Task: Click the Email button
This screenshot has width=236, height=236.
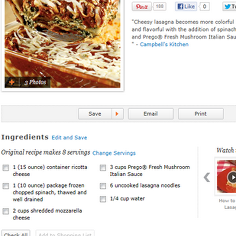Action: point(151,114)
